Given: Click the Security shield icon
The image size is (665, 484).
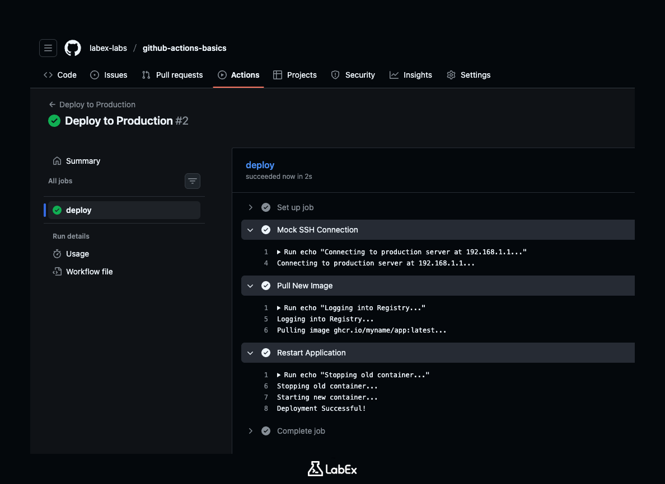Looking at the screenshot, I should [x=335, y=75].
